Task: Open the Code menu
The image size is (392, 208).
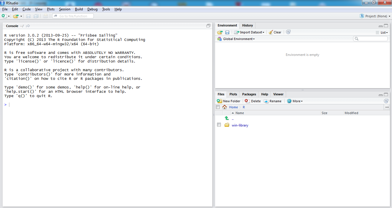Action: click(x=27, y=9)
